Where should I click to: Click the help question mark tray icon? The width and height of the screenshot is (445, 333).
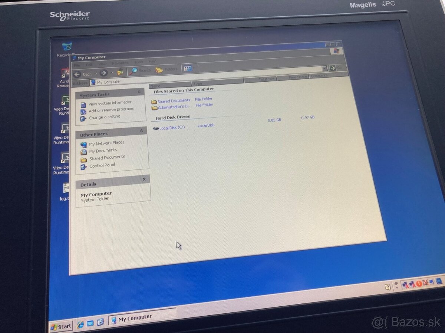[388, 287]
